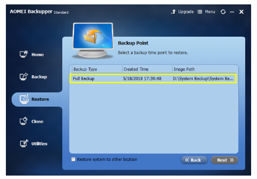Click the refresh icon in title bar

point(223,12)
